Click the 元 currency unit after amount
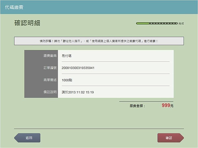198x148 pixels. (x=172, y=106)
